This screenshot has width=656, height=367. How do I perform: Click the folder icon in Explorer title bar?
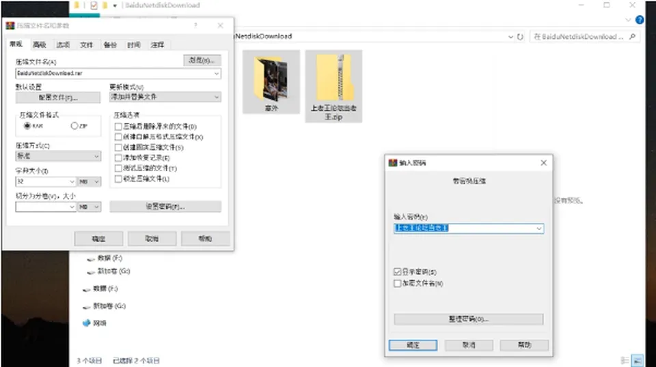(x=77, y=5)
